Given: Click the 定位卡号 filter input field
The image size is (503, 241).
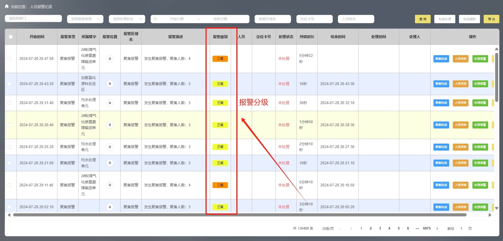Looking at the screenshot, I should [315, 19].
